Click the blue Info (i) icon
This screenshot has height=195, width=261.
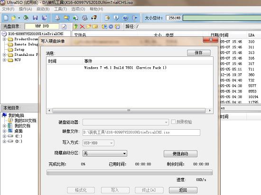coord(116,18)
